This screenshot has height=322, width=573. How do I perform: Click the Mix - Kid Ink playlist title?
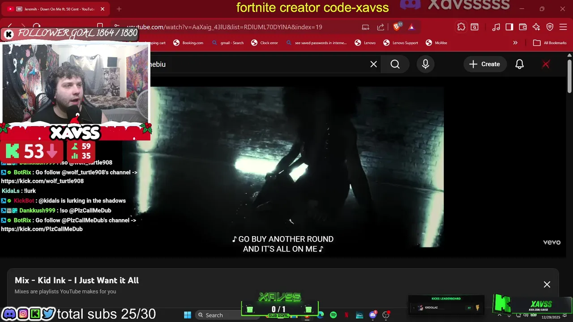77,280
